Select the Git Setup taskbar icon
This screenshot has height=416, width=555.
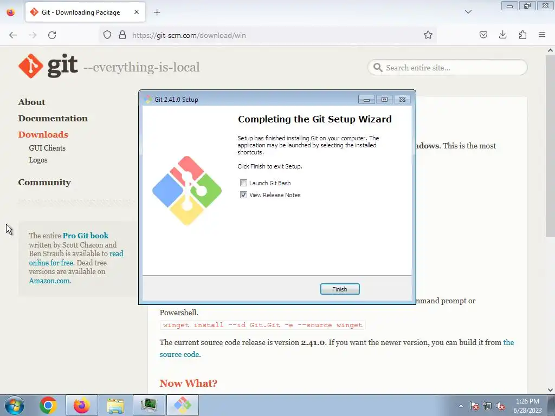click(x=183, y=405)
